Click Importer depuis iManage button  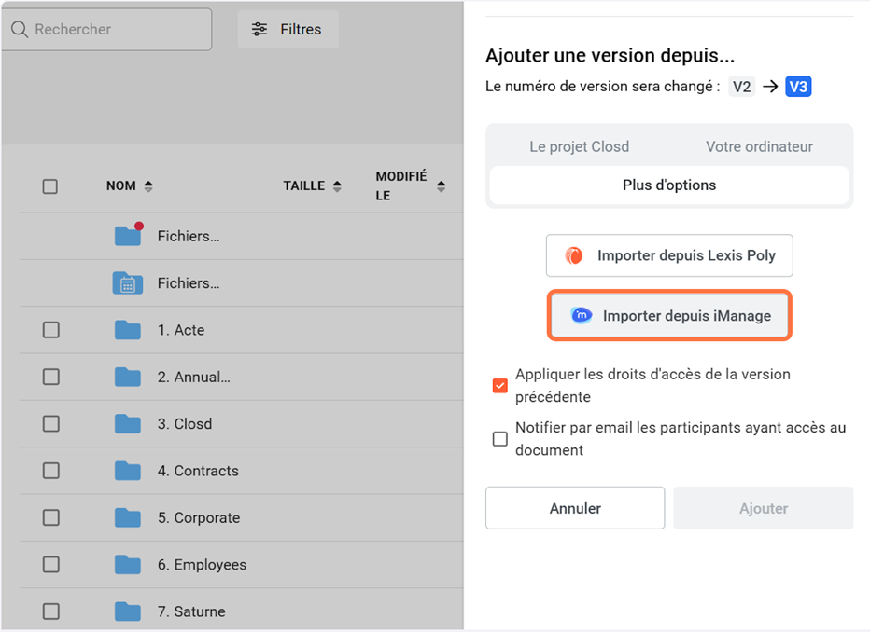tap(669, 316)
